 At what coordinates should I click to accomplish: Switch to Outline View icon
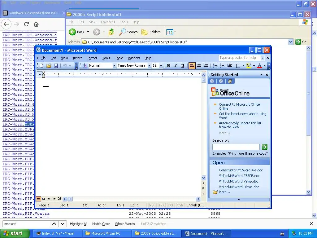tap(54, 199)
